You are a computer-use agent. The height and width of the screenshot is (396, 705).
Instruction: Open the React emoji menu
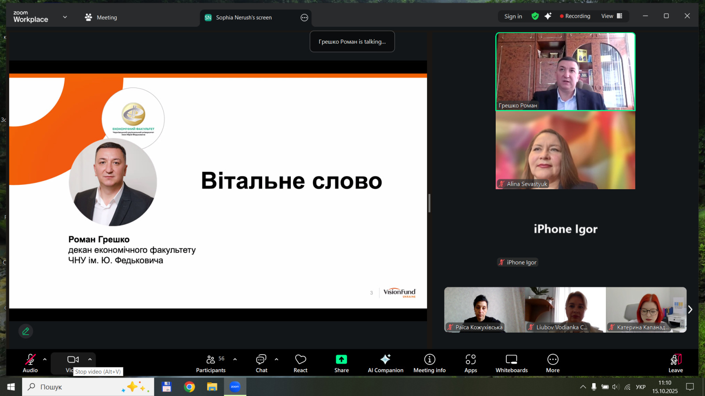(x=301, y=363)
